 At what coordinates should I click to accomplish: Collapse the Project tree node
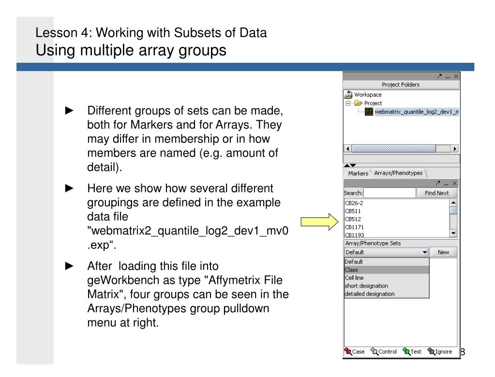tap(348, 103)
